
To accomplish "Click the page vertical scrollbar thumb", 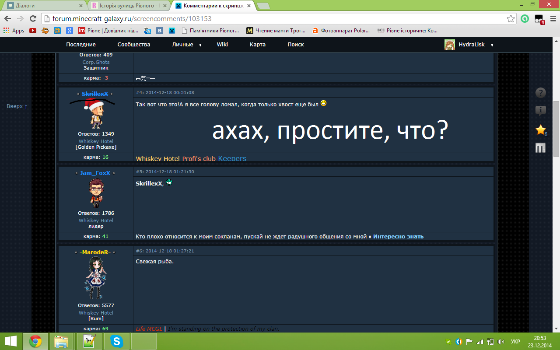I will click(x=556, y=128).
